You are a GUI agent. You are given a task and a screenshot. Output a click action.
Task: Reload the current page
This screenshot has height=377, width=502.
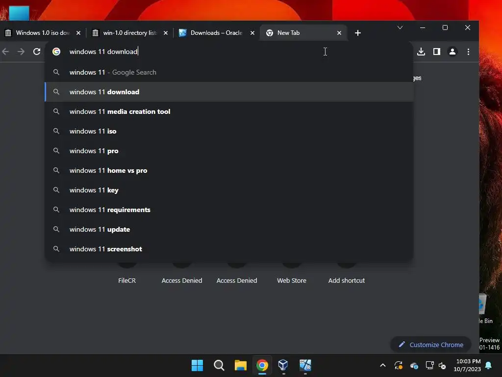37,52
